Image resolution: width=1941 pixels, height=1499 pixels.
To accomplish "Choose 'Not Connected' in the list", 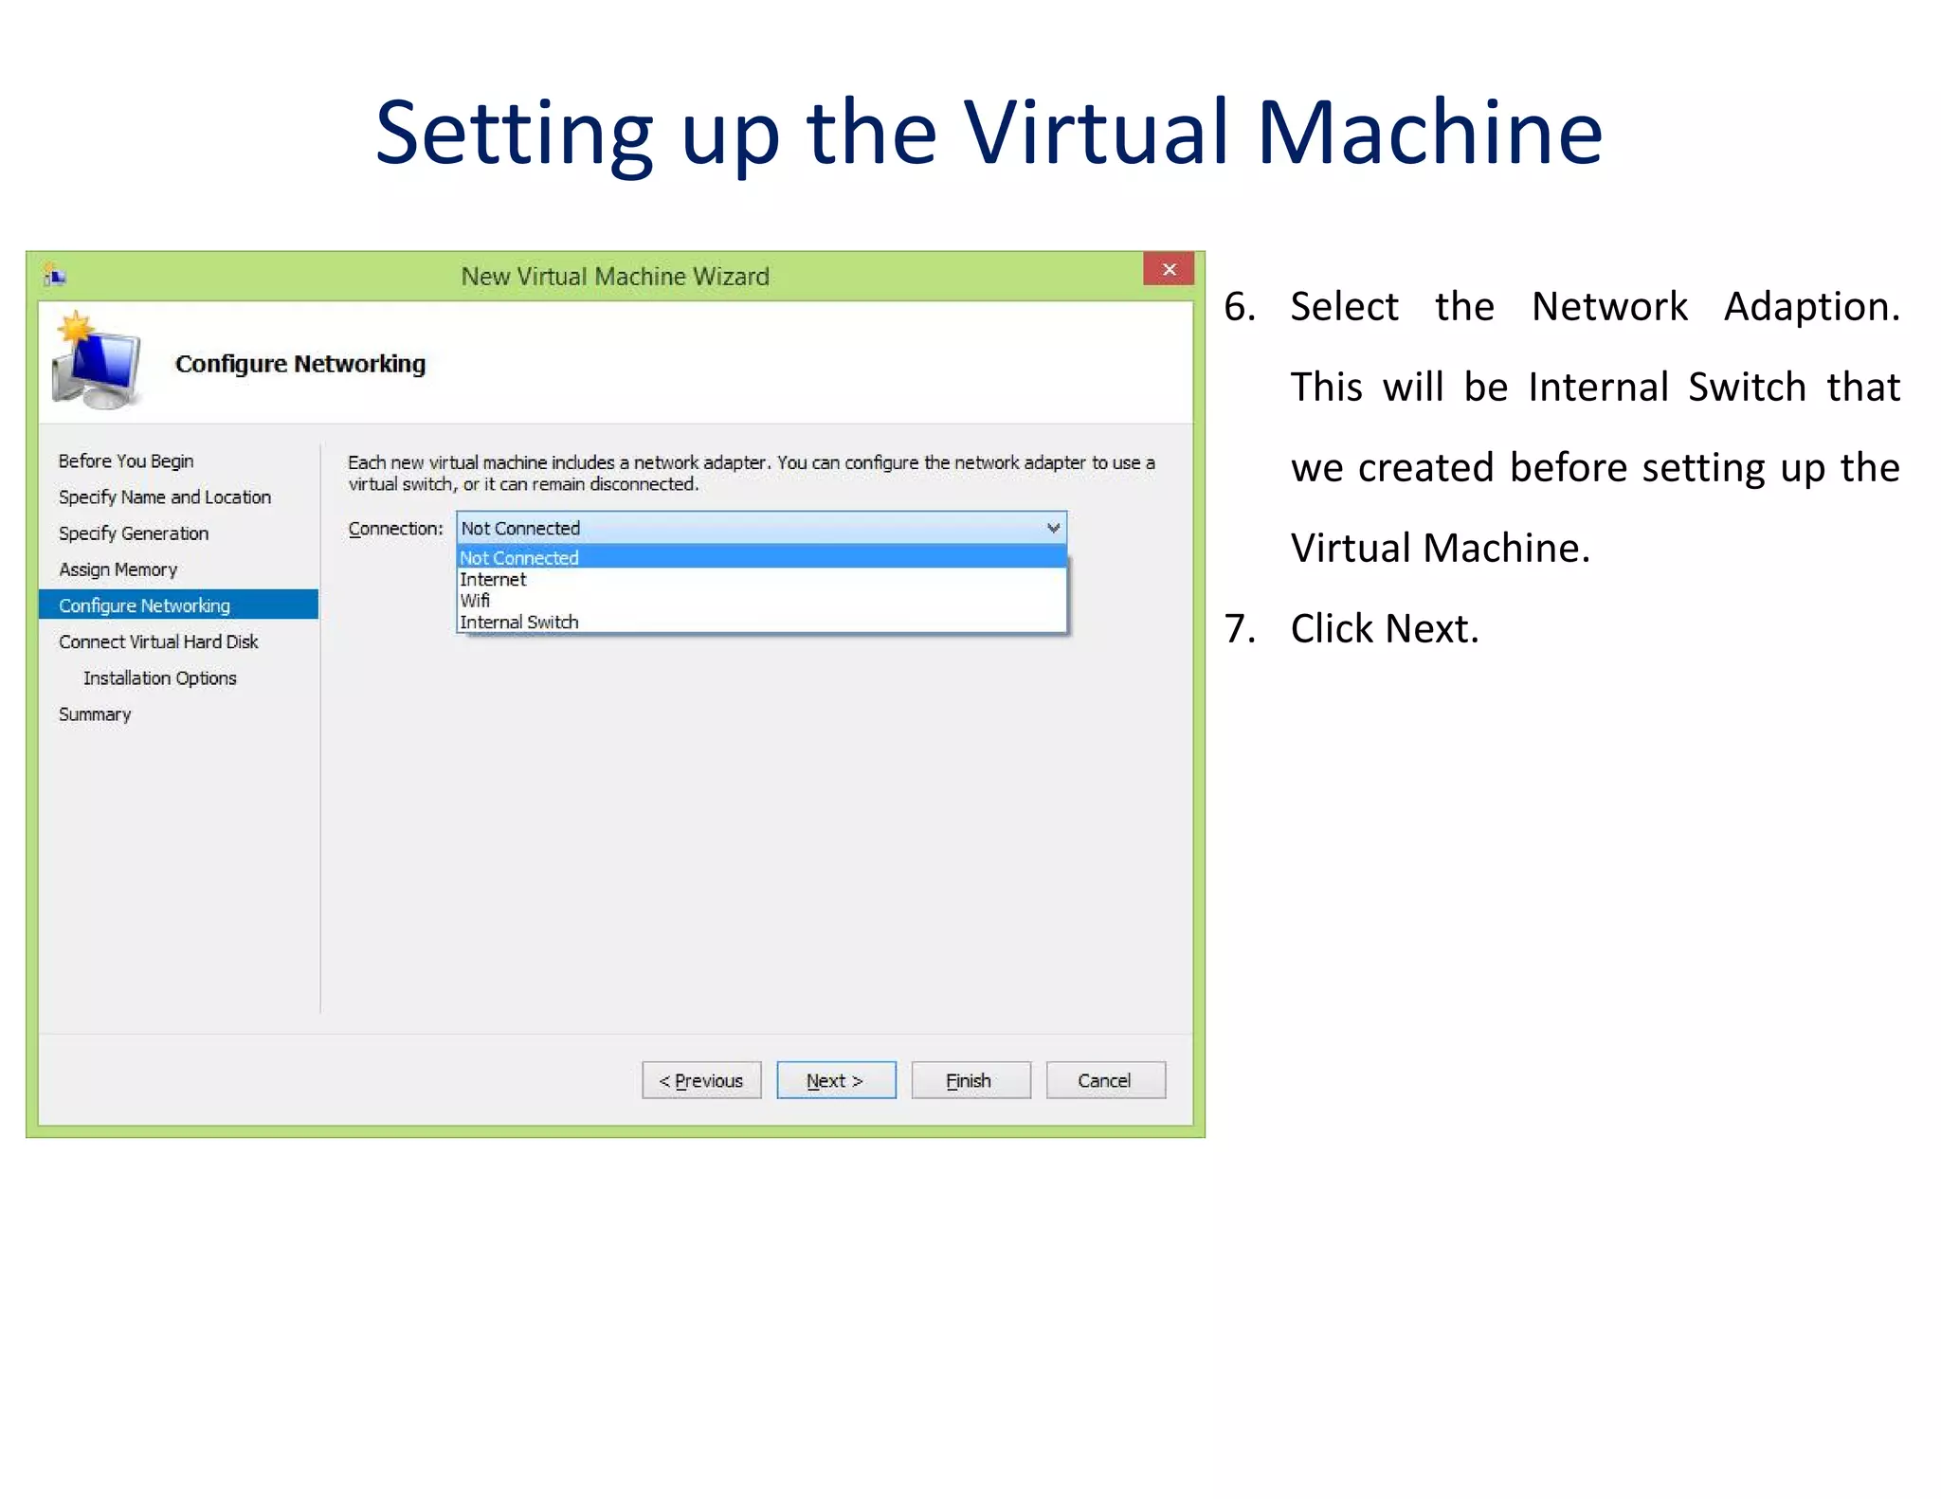I will [761, 557].
